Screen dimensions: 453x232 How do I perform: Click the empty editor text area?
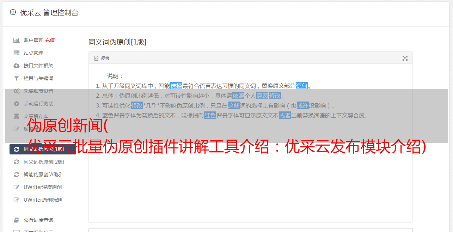pyautogui.click(x=250, y=183)
